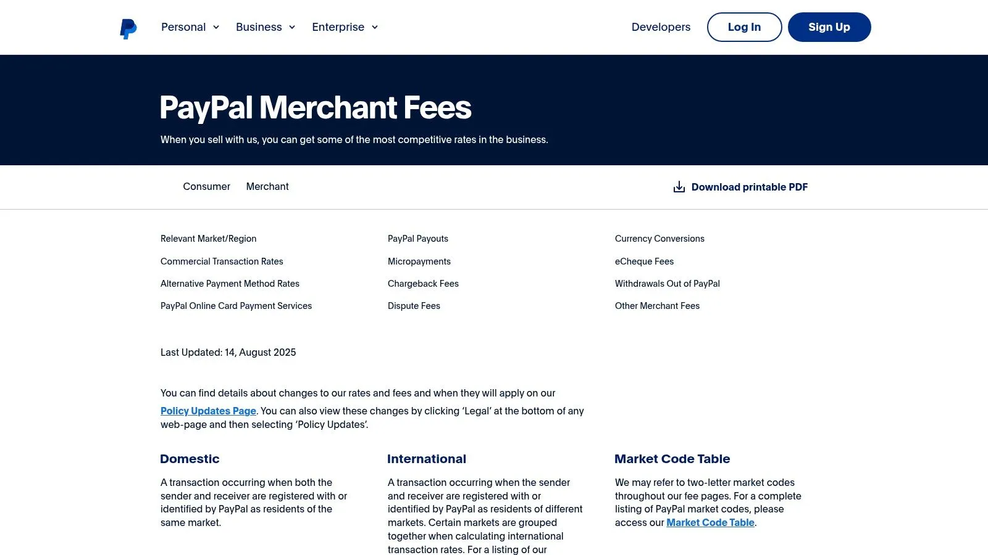Select the Merchant tab

coord(267,186)
